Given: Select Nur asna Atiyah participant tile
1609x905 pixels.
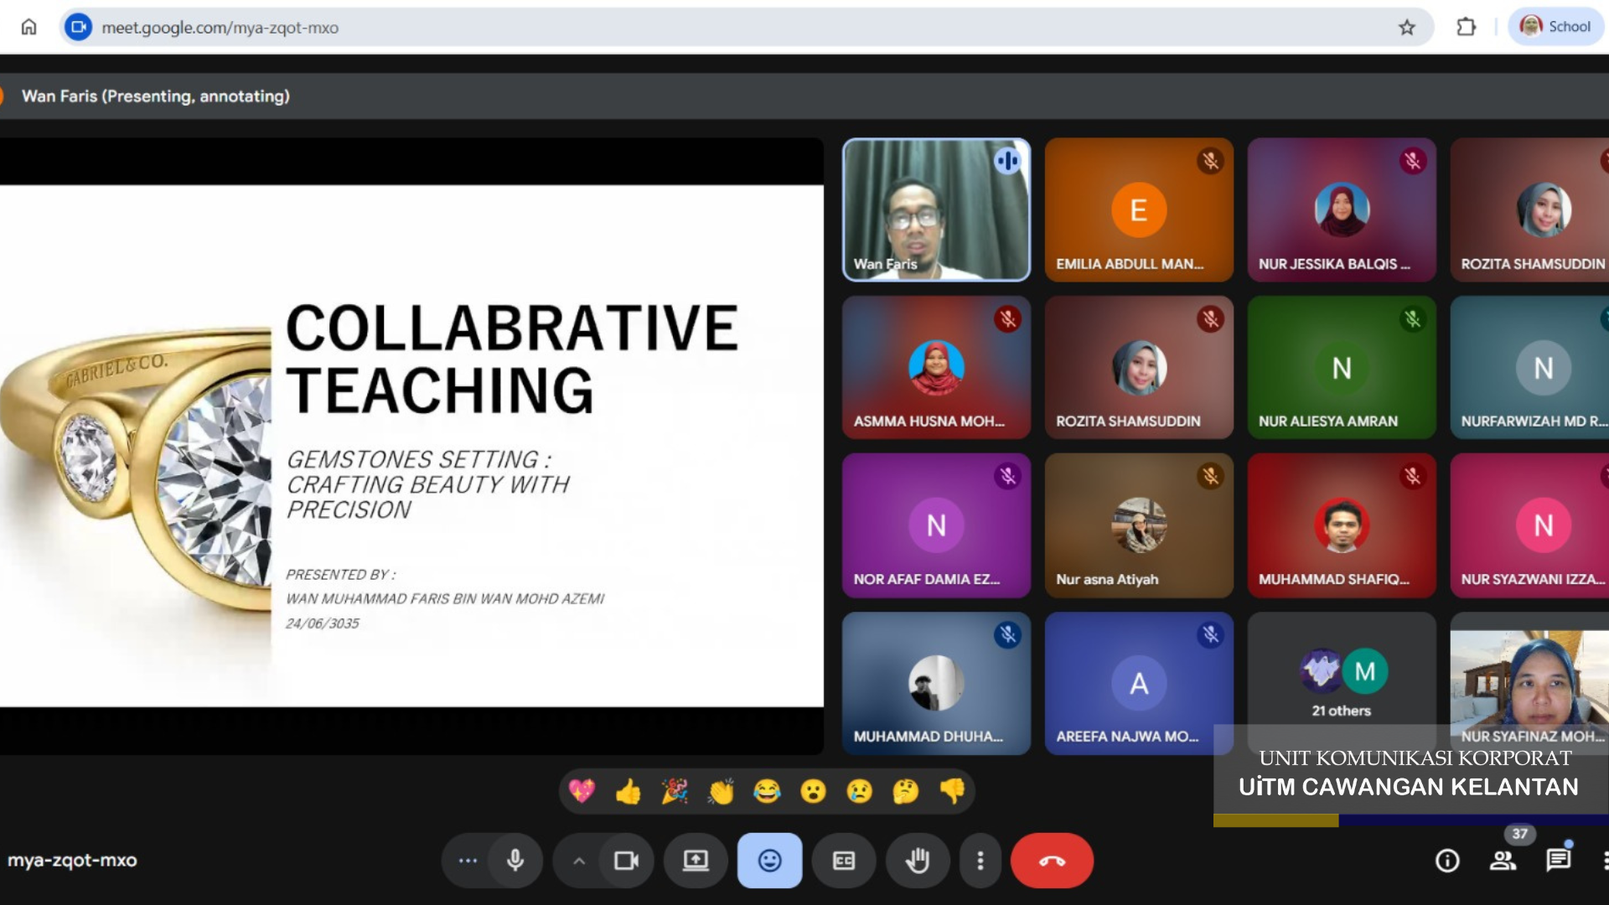Looking at the screenshot, I should [1139, 525].
